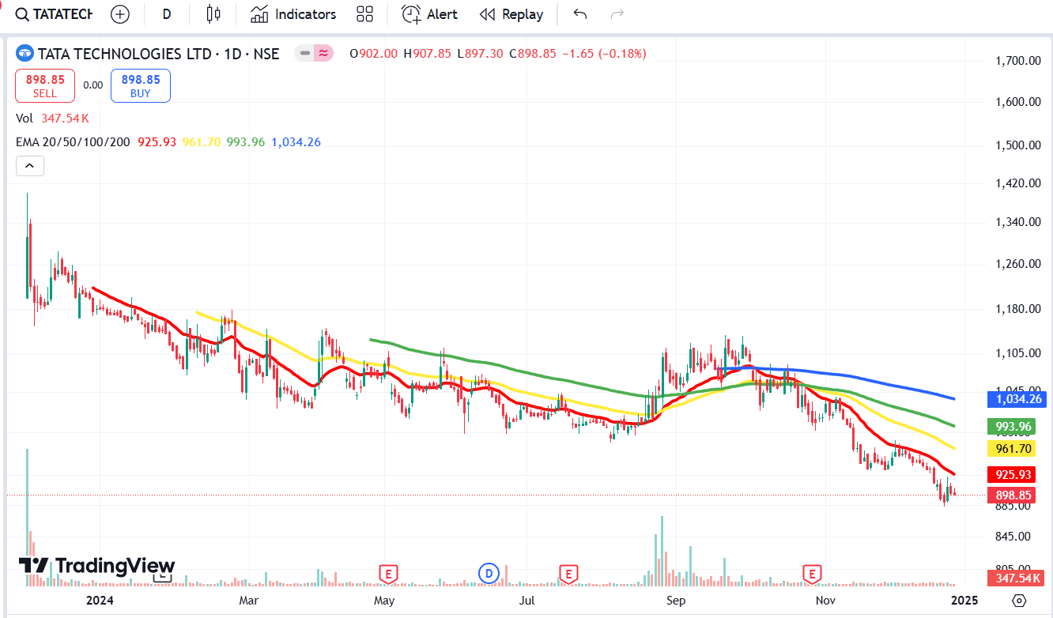Start Bar Replay mode

pyautogui.click(x=512, y=14)
